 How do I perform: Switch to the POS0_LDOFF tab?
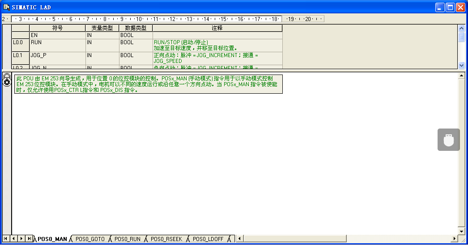[208, 239]
